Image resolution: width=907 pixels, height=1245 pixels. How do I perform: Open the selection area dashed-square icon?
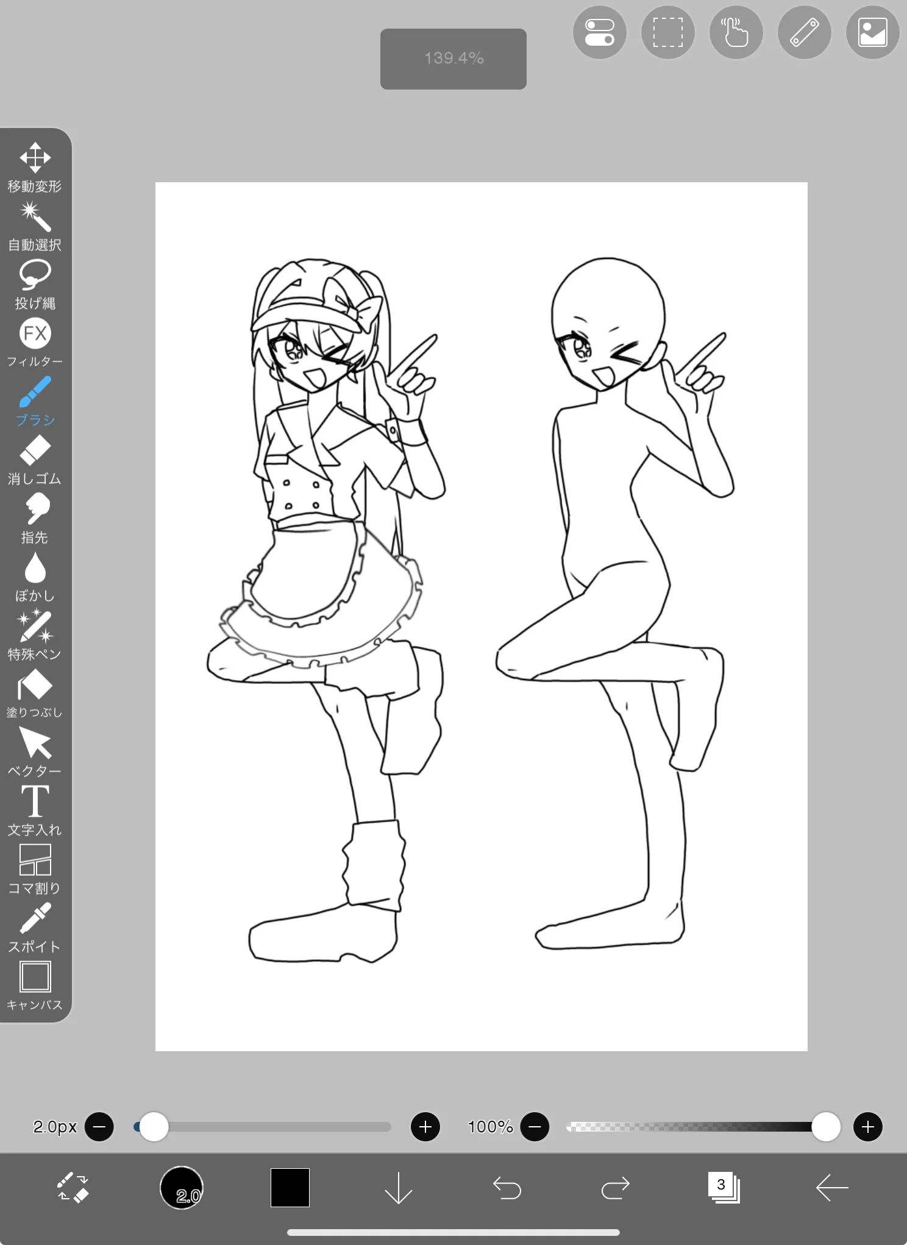click(x=668, y=32)
